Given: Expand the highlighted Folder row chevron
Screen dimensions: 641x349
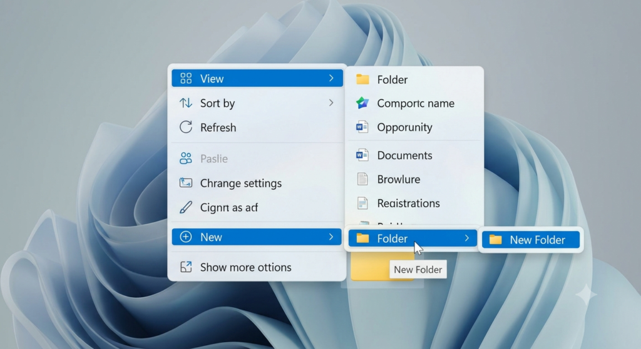Looking at the screenshot, I should tap(467, 238).
